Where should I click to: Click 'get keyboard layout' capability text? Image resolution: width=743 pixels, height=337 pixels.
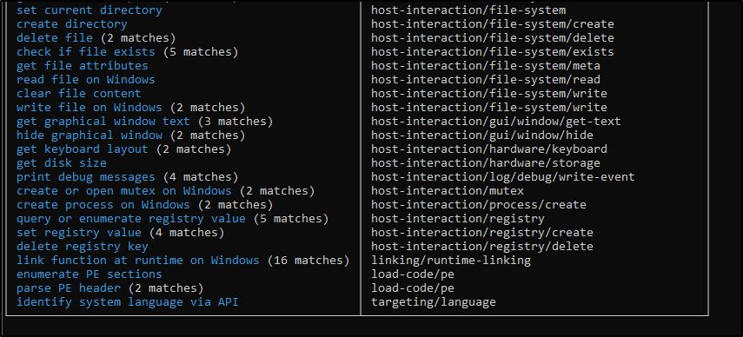(x=83, y=149)
